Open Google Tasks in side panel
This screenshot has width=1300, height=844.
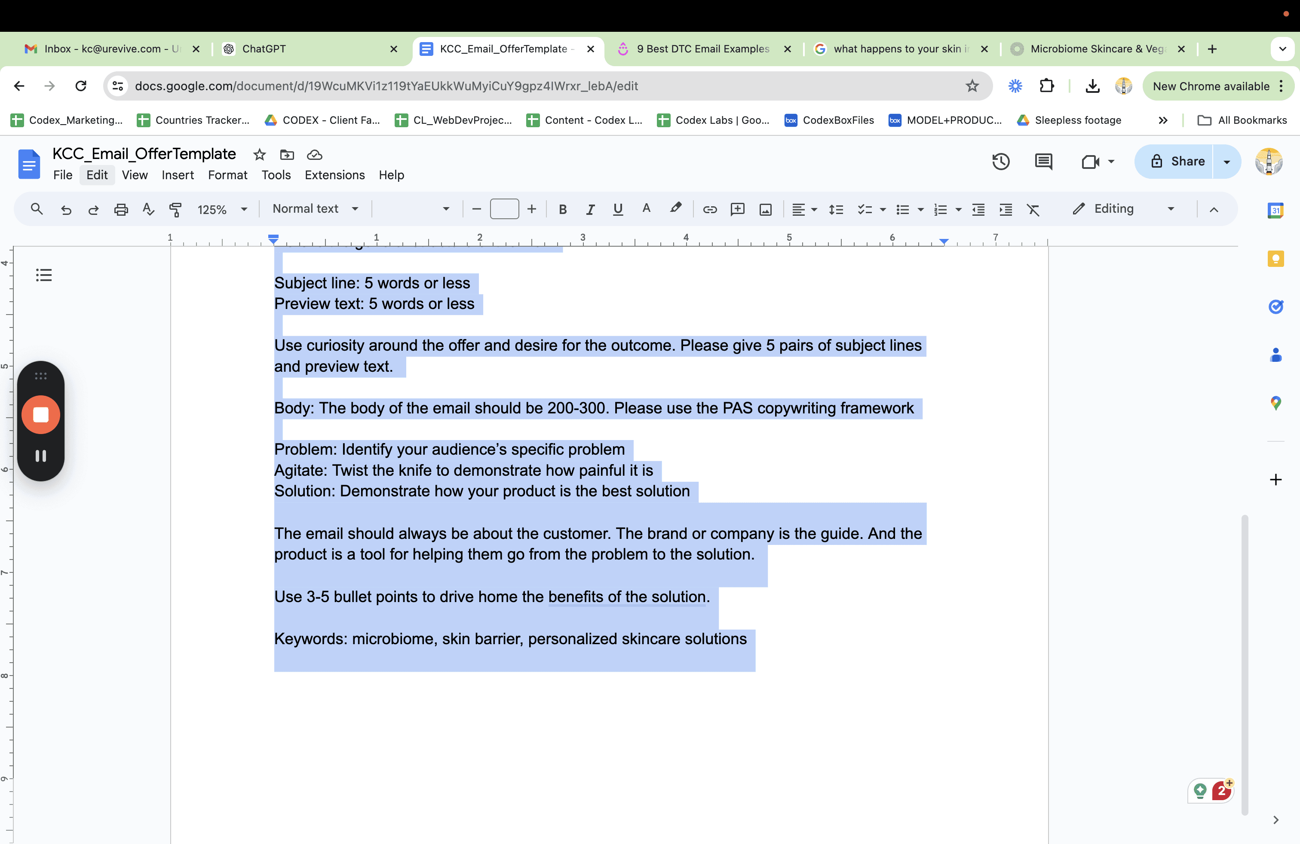click(1275, 307)
